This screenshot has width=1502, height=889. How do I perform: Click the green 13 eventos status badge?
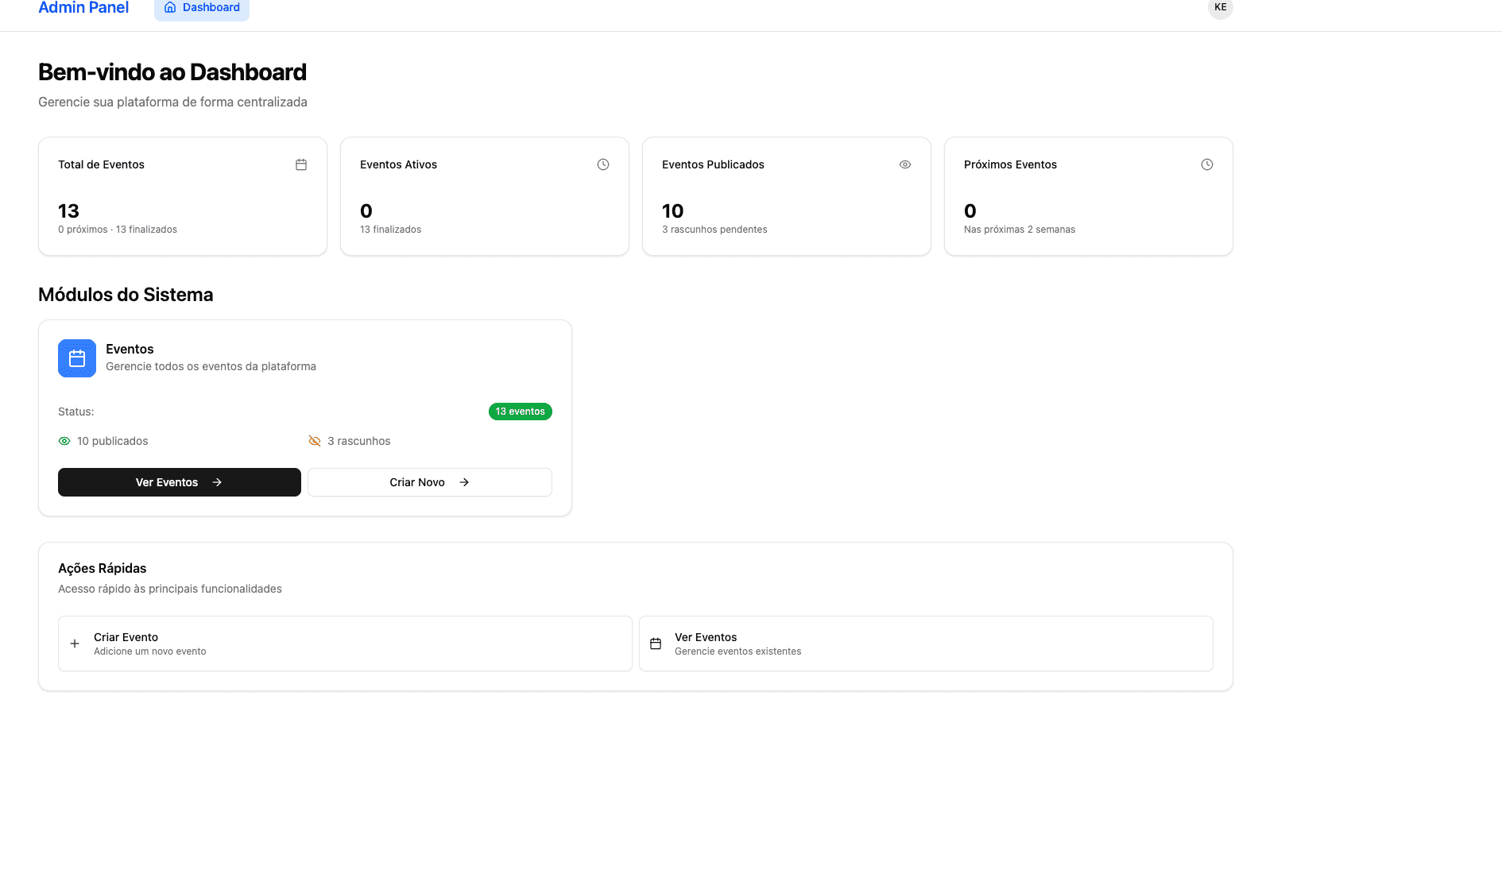[x=520, y=412]
